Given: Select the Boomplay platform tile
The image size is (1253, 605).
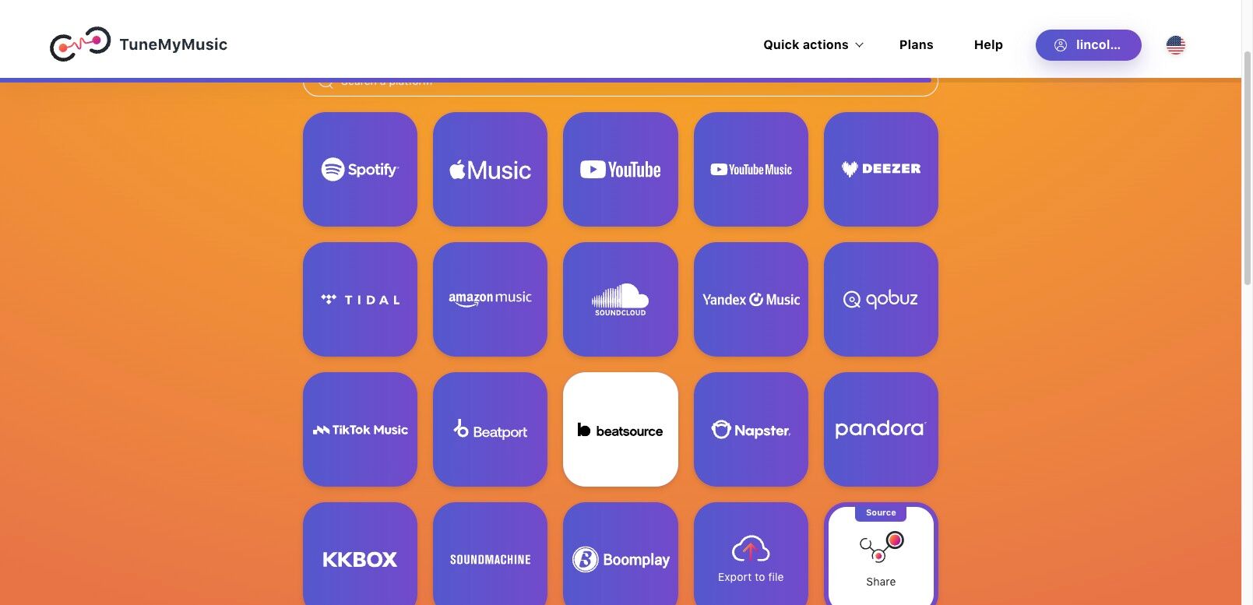Looking at the screenshot, I should pyautogui.click(x=621, y=554).
